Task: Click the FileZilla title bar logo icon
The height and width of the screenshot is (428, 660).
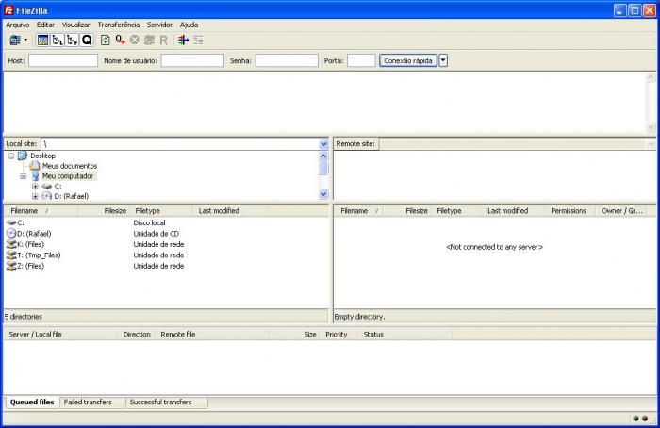Action: pyautogui.click(x=8, y=10)
